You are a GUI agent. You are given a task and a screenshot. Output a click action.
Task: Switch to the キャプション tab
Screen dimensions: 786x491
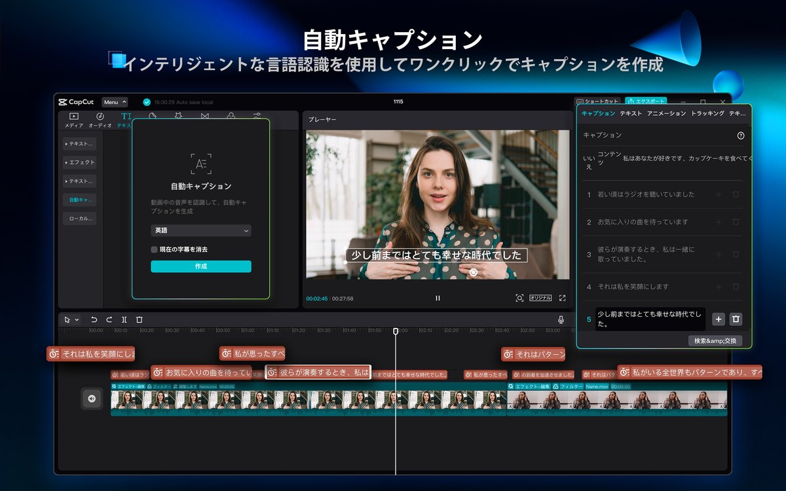click(598, 114)
